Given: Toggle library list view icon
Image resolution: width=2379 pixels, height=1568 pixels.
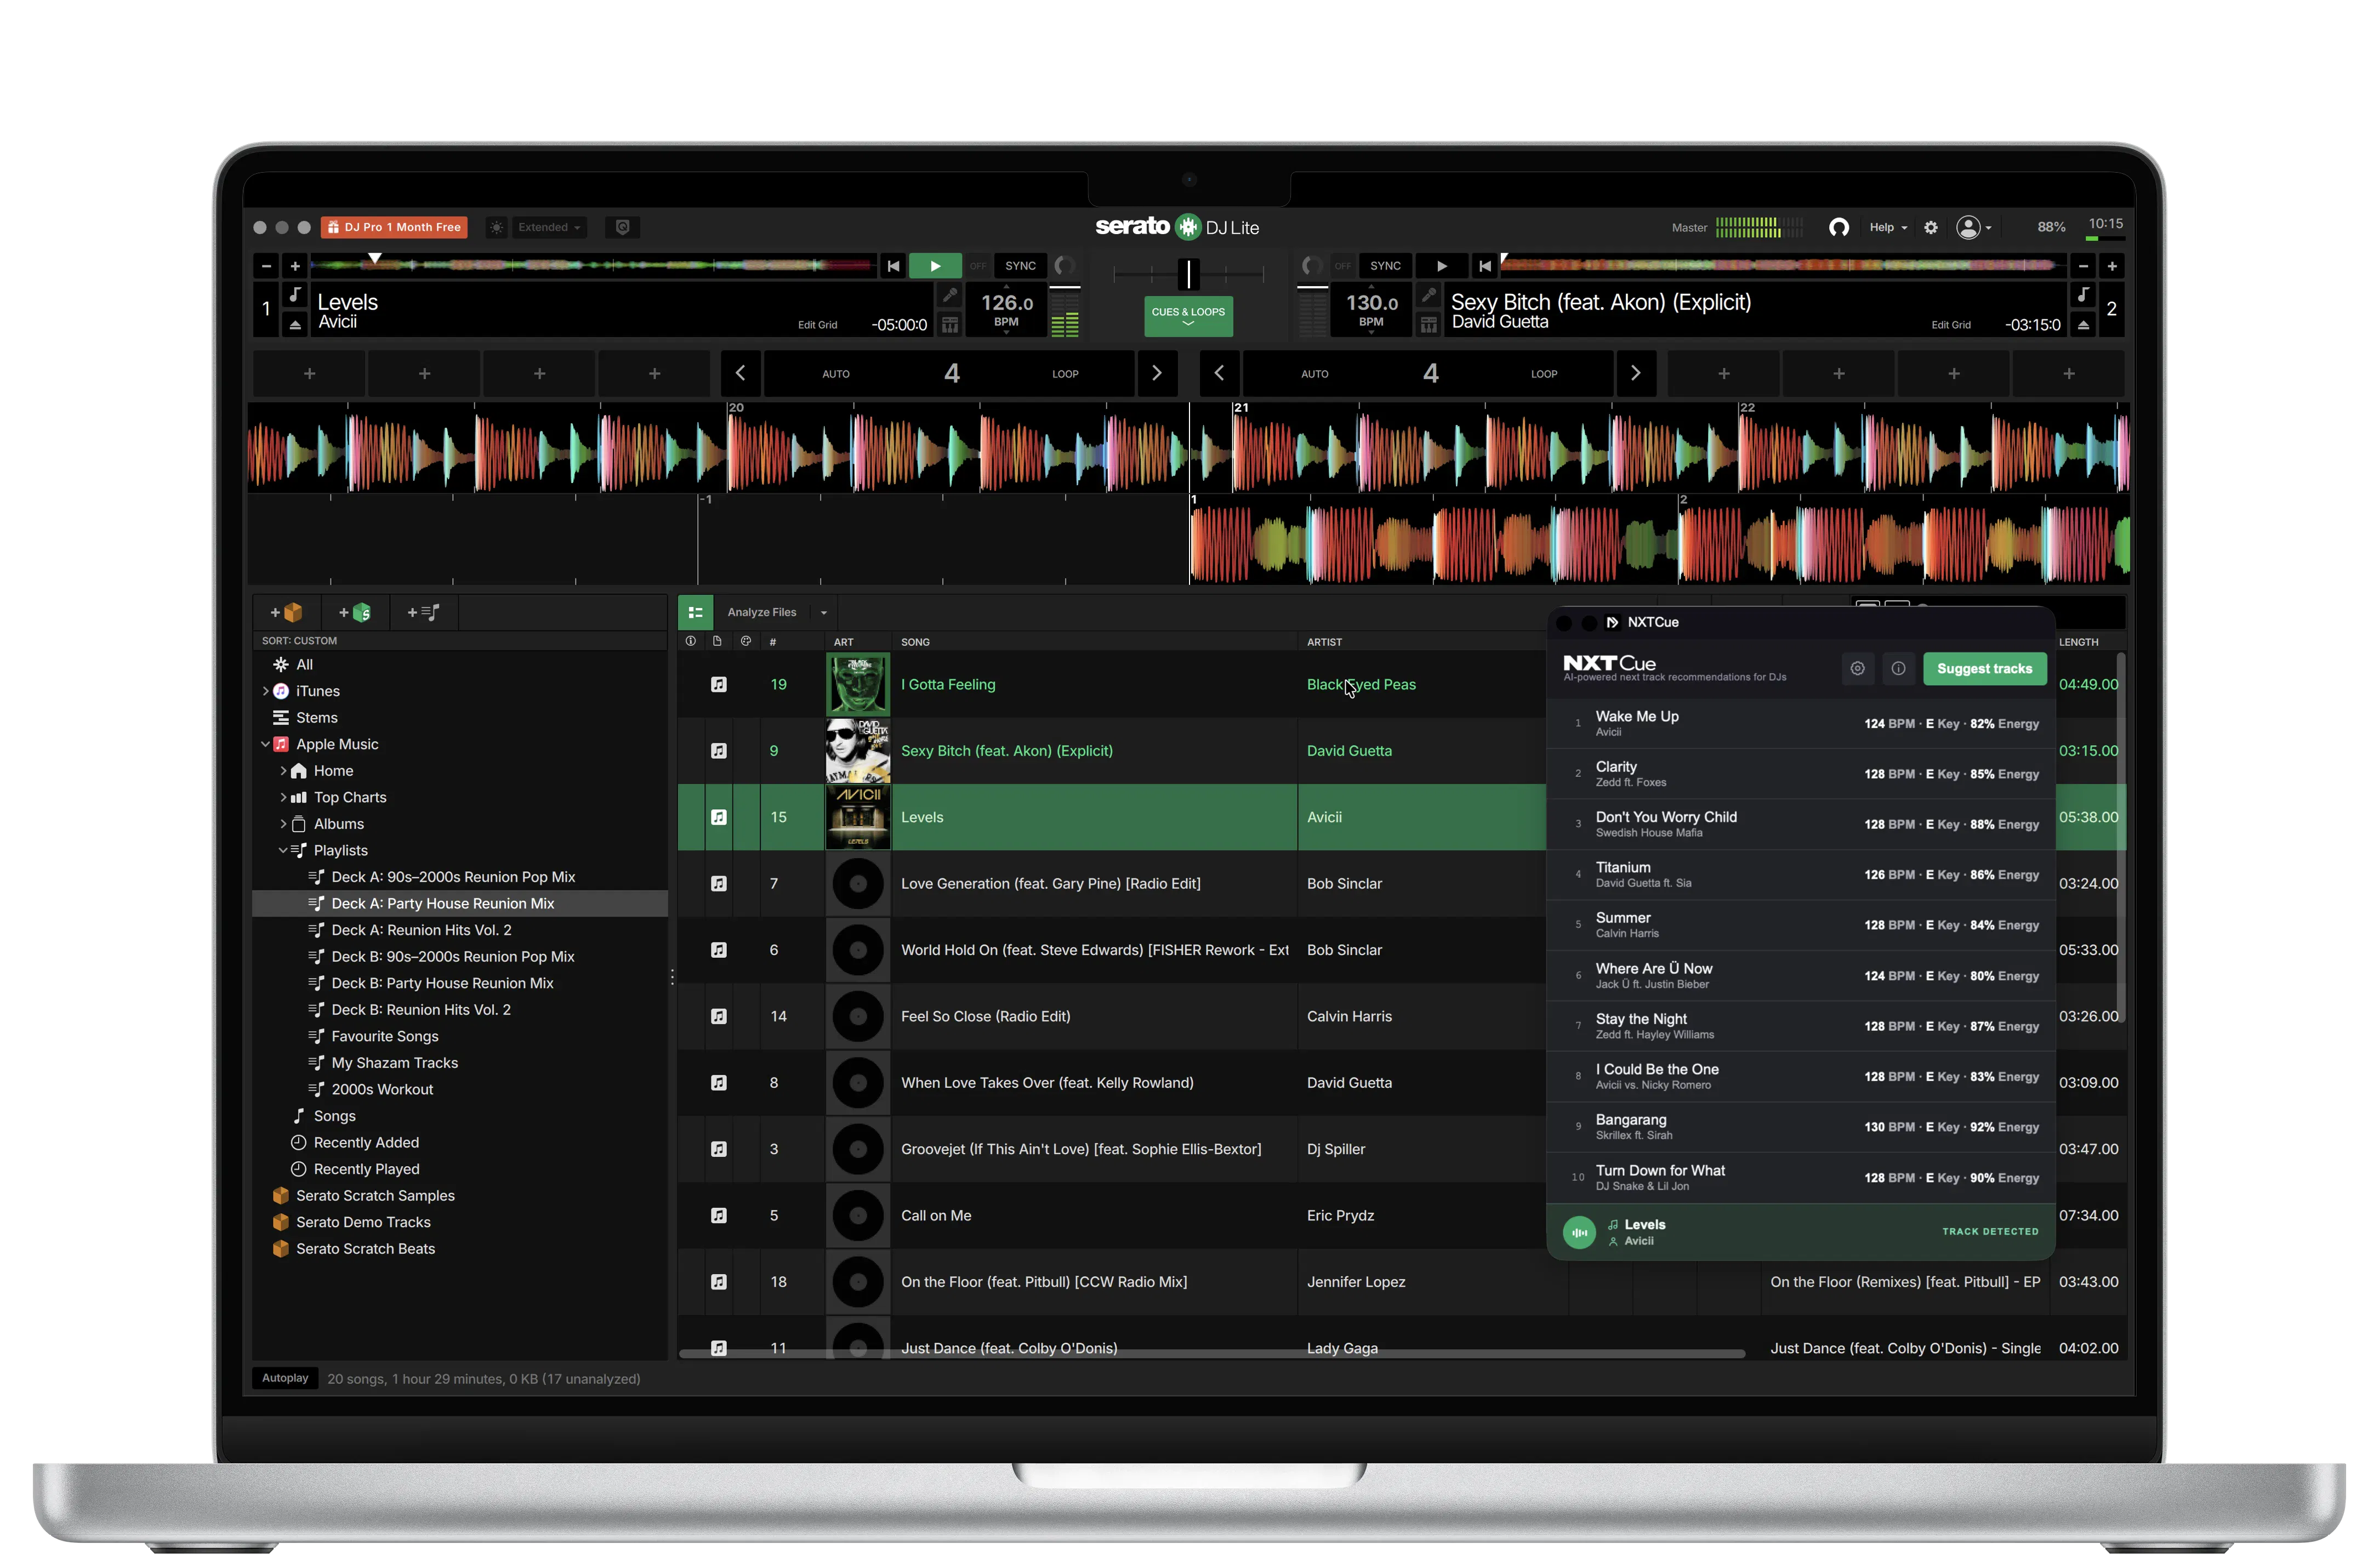Looking at the screenshot, I should 696,612.
